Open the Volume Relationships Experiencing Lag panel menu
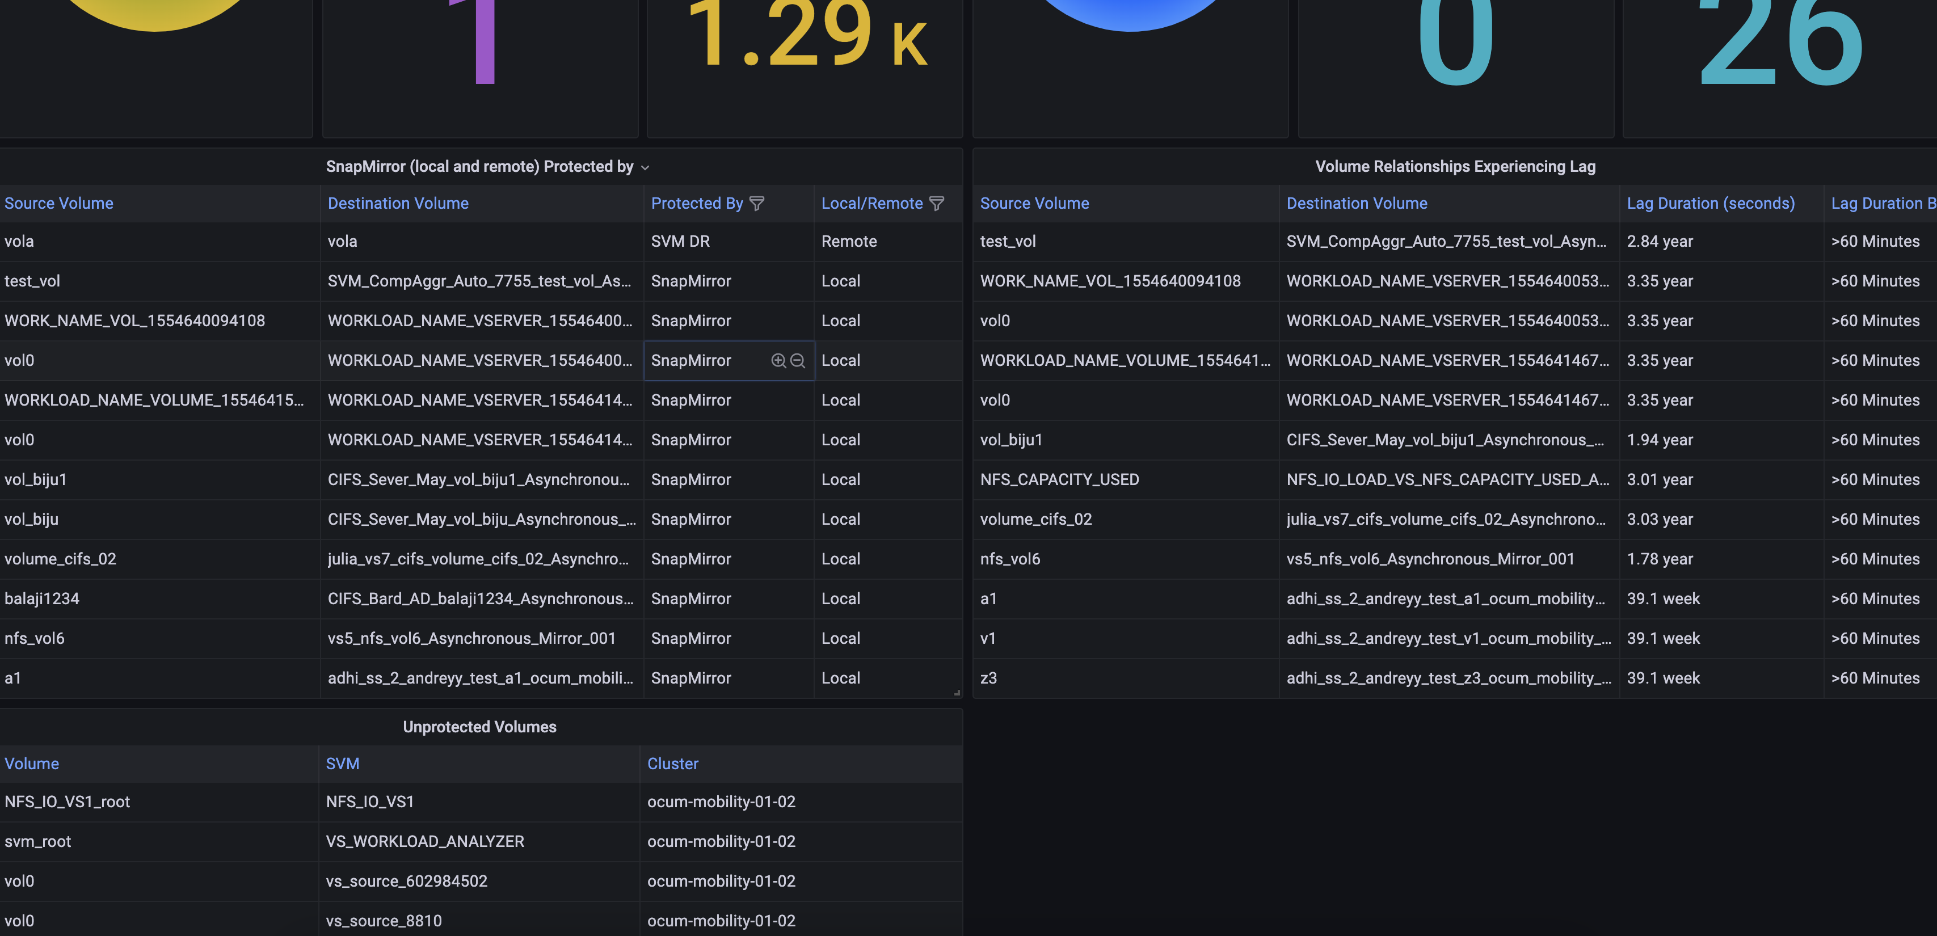 tap(1455, 166)
